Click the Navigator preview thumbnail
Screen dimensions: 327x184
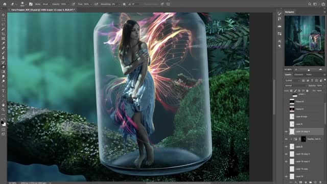305,41
